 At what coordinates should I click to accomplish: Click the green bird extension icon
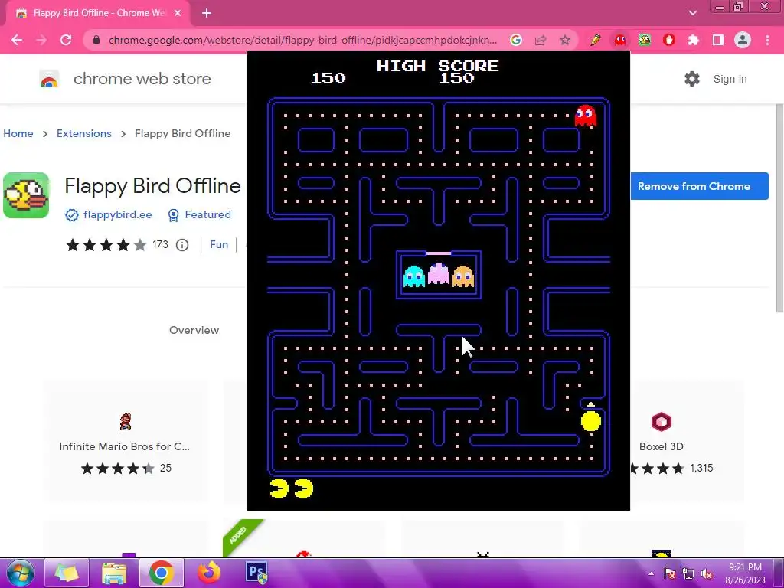click(645, 40)
